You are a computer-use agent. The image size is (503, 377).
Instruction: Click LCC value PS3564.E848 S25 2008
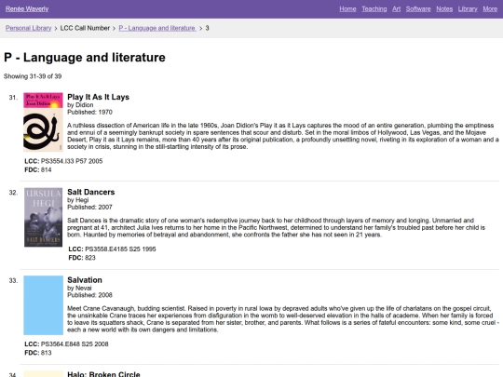point(75,344)
